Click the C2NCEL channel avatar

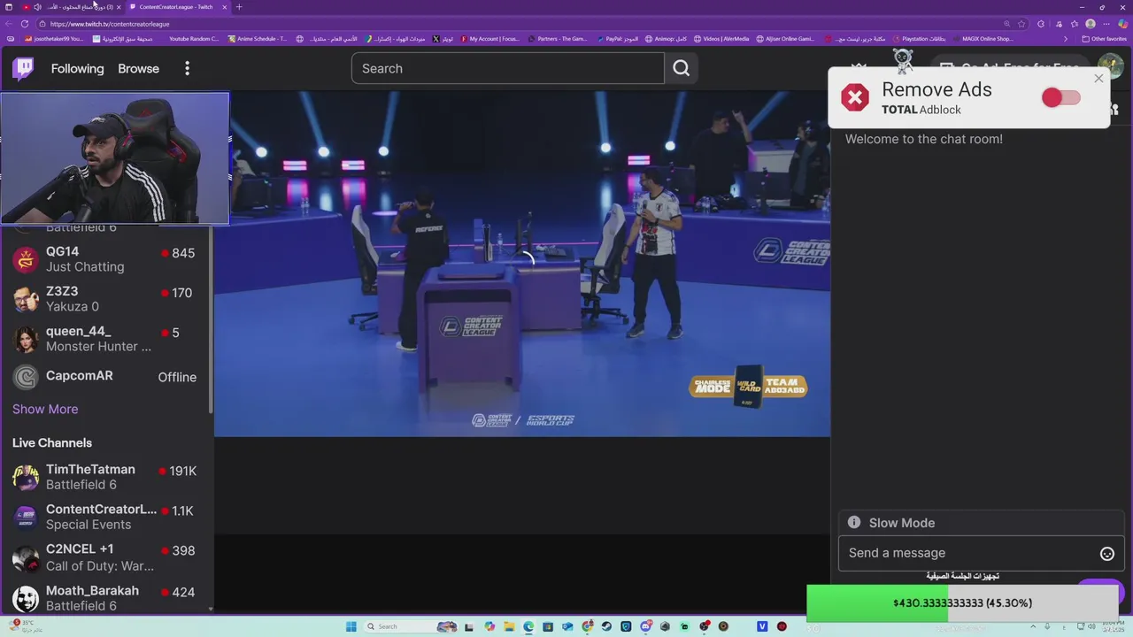tap(26, 558)
